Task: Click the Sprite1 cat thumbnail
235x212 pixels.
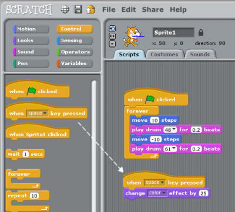Action: (133, 37)
